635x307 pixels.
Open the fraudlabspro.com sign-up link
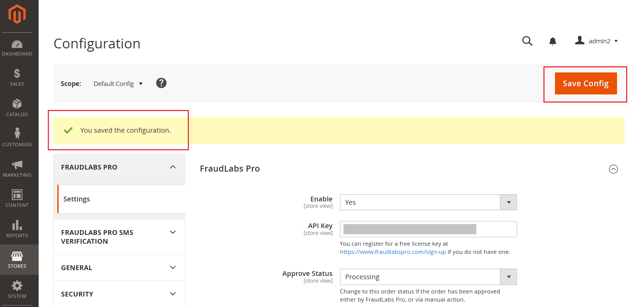pos(393,252)
